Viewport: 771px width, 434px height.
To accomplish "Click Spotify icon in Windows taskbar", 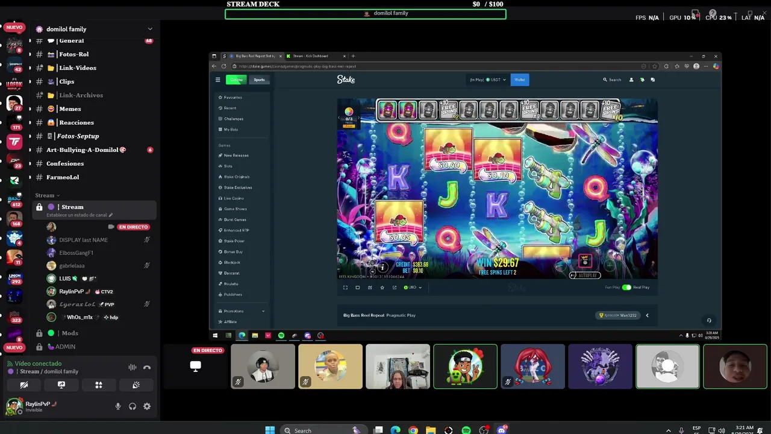I will point(466,430).
